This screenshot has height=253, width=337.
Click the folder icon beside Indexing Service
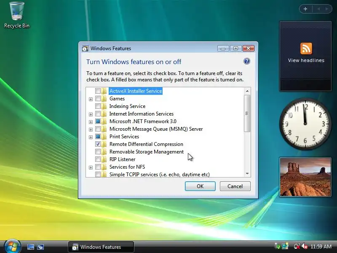pyautogui.click(x=104, y=106)
